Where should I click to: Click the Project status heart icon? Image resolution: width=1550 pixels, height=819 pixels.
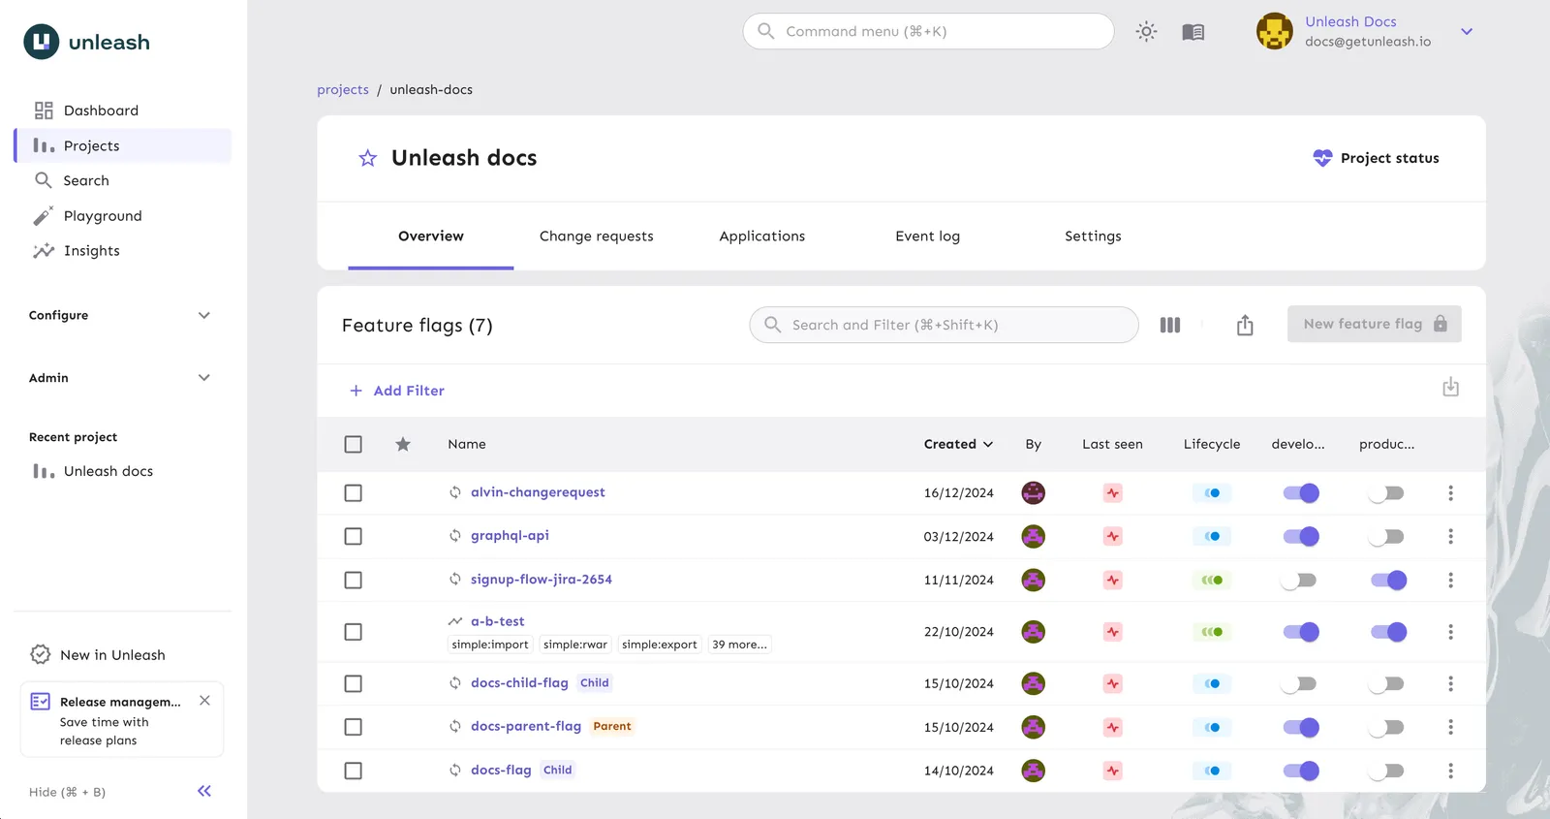[x=1322, y=158]
